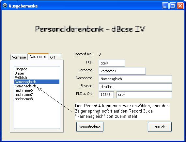186x142 pixels.
Task: Close the Ausgabemaske window
Action: tap(180, 6)
